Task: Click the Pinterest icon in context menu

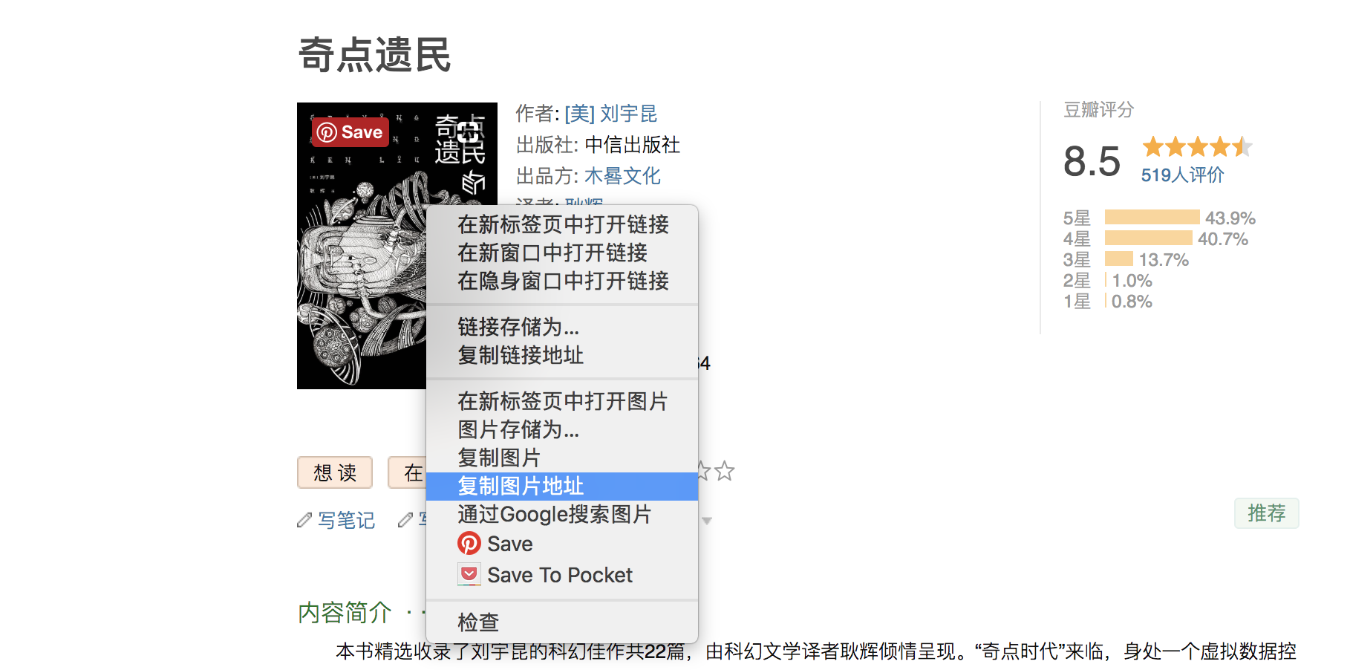Action: [x=469, y=544]
